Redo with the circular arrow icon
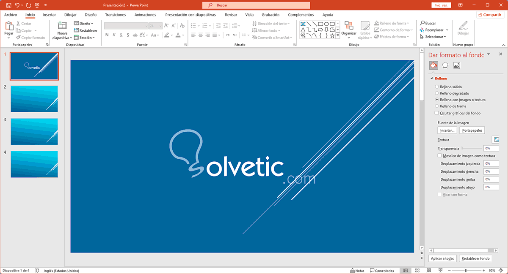The height and width of the screenshot is (274, 508). pos(28,5)
